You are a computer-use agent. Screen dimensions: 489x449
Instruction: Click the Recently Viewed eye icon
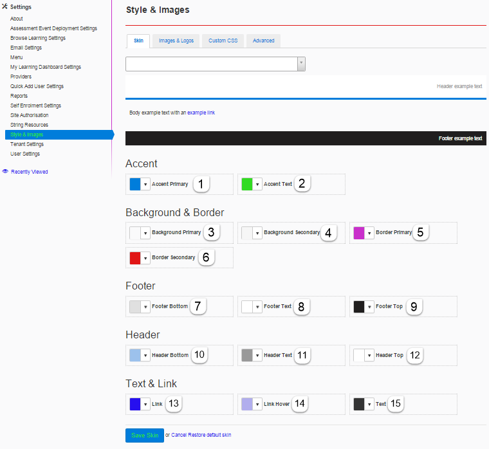coord(5,172)
